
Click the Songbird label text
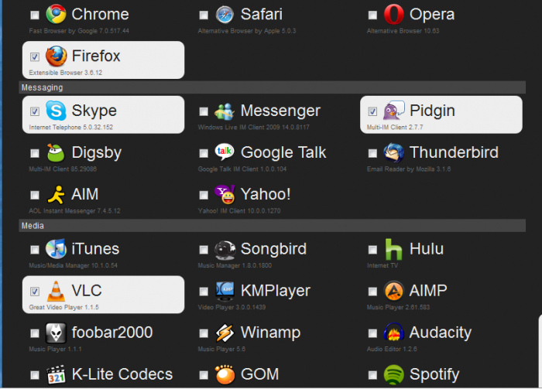tap(273, 249)
